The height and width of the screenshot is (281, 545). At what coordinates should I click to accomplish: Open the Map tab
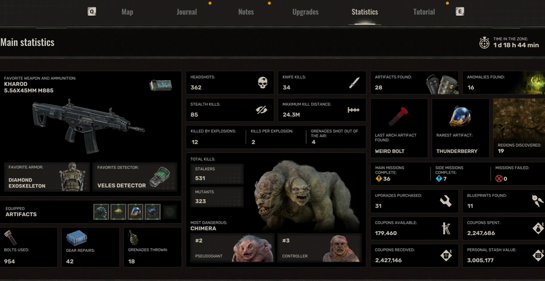pyautogui.click(x=127, y=12)
